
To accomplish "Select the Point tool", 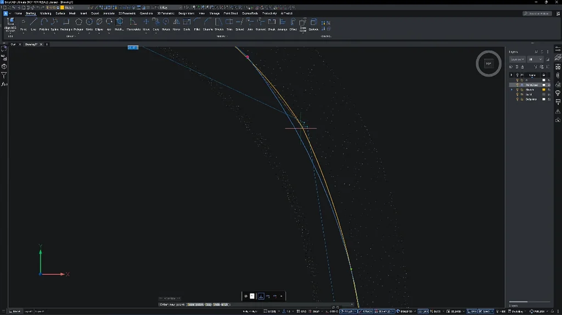I will pyautogui.click(x=23, y=24).
